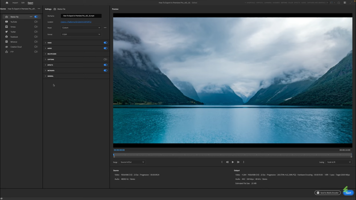356x200 pixels.
Task: Expand the EFFECTS section
Action: [x=45, y=65]
